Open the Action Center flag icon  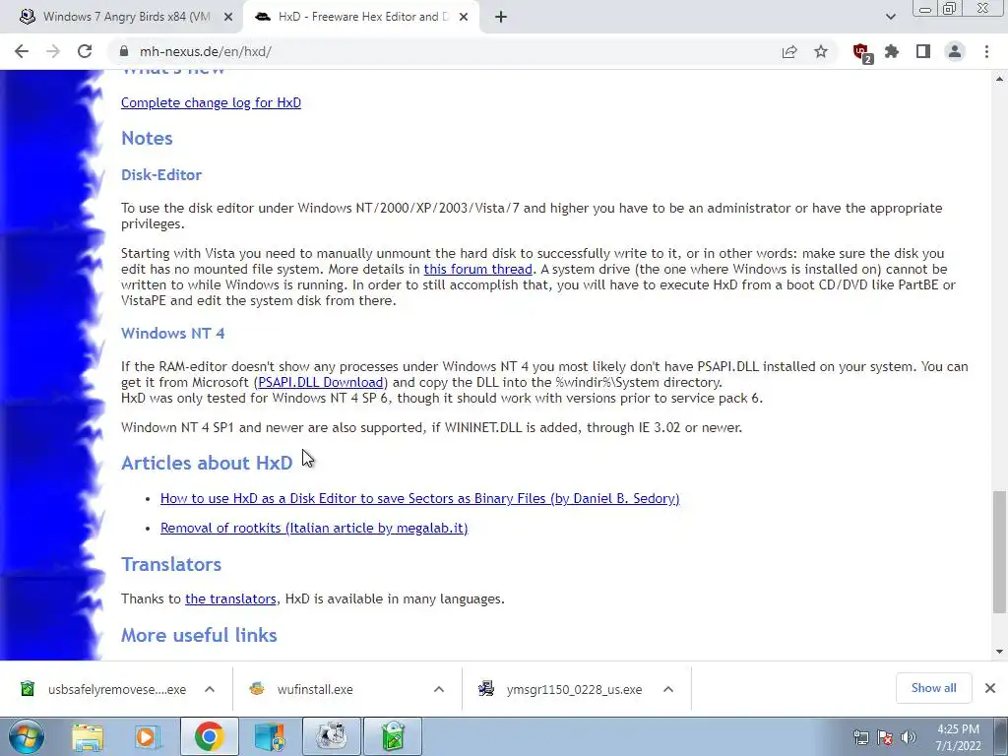click(x=885, y=737)
